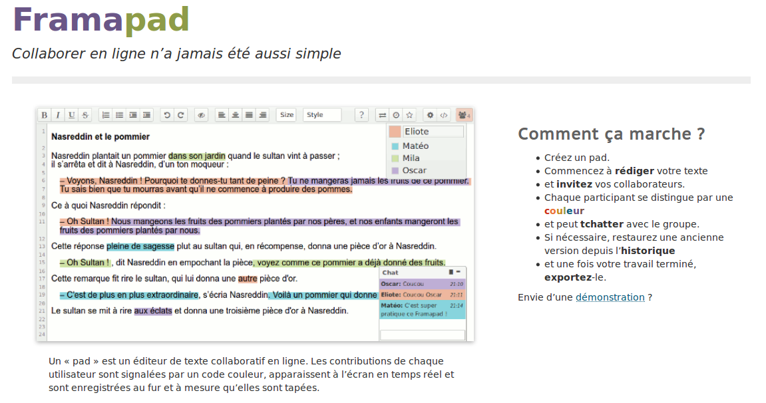This screenshot has width=766, height=403.
Task: Insert an unordered bullet list
Action: tap(120, 115)
